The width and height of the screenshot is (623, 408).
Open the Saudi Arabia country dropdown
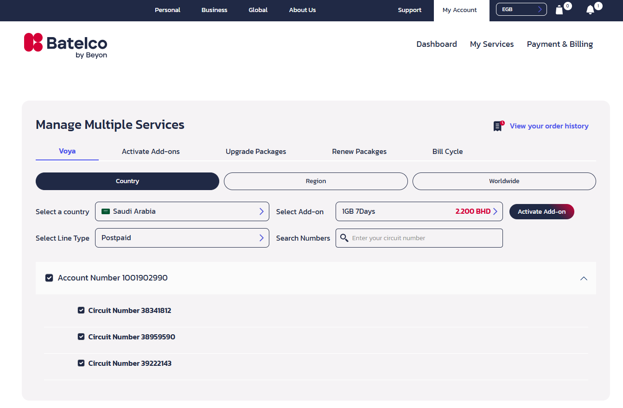tap(182, 211)
